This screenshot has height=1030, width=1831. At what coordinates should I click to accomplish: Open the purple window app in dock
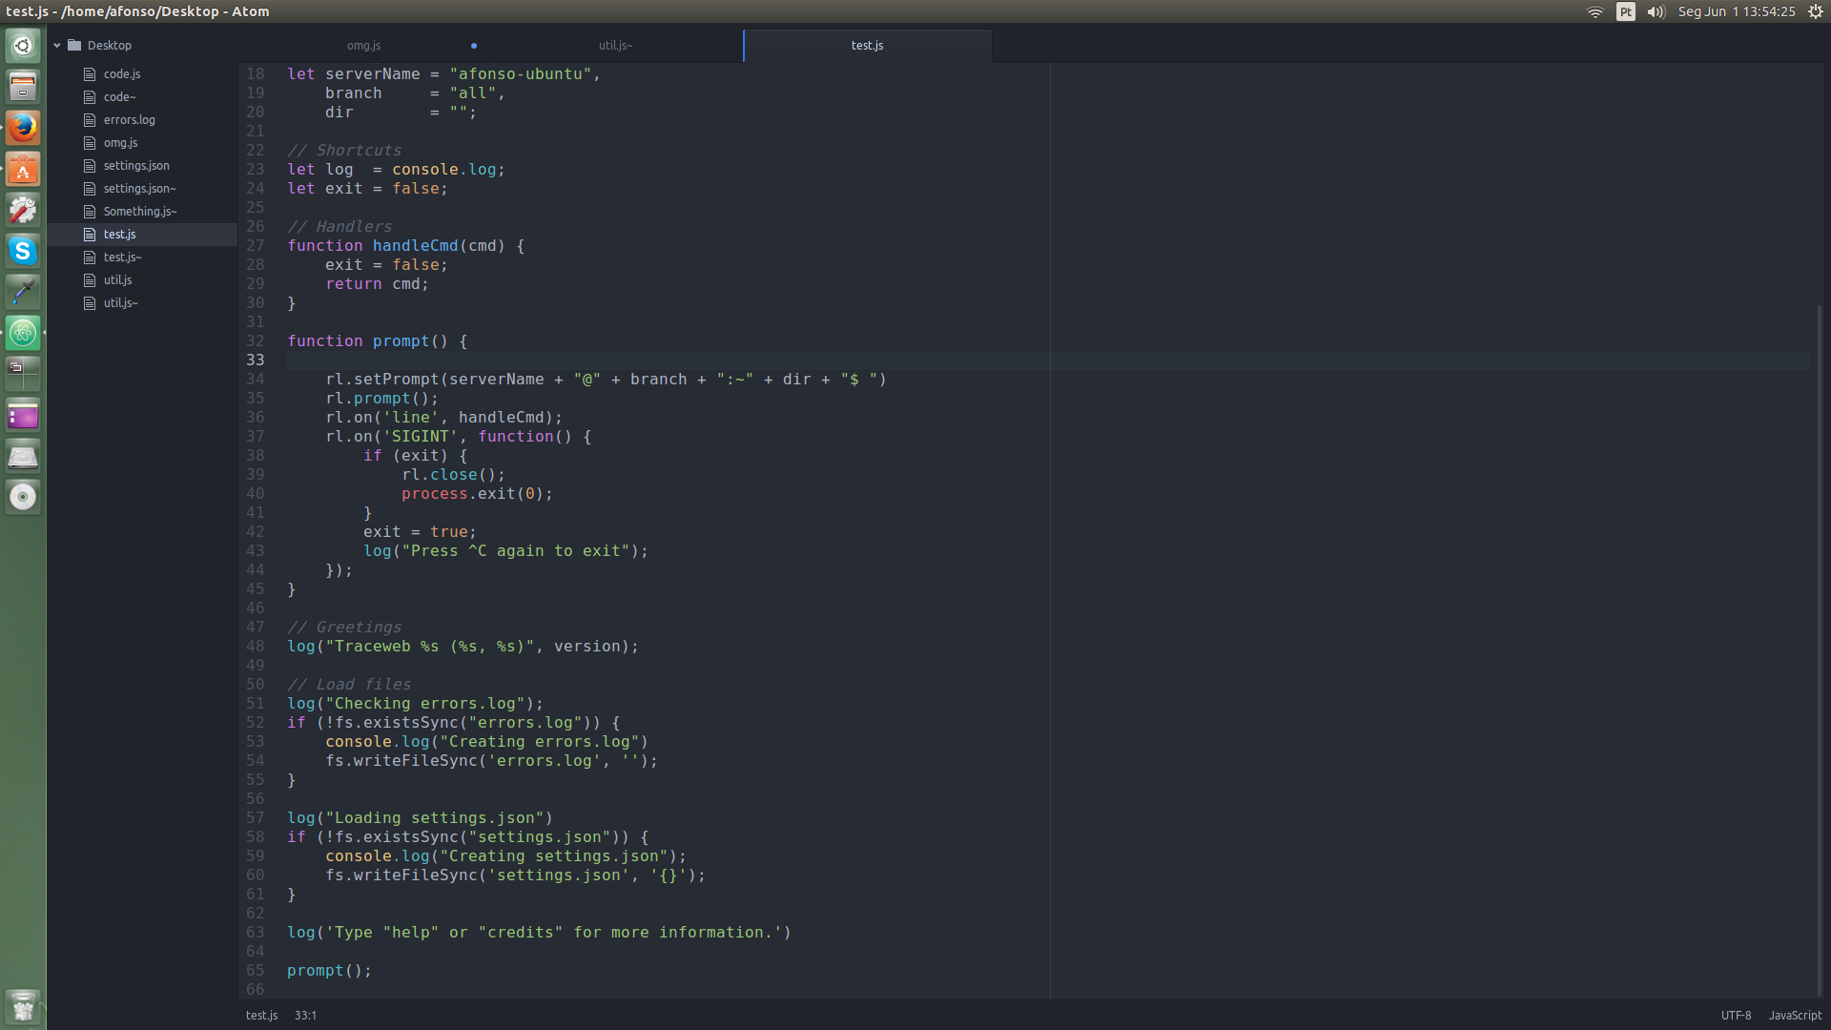coord(23,415)
